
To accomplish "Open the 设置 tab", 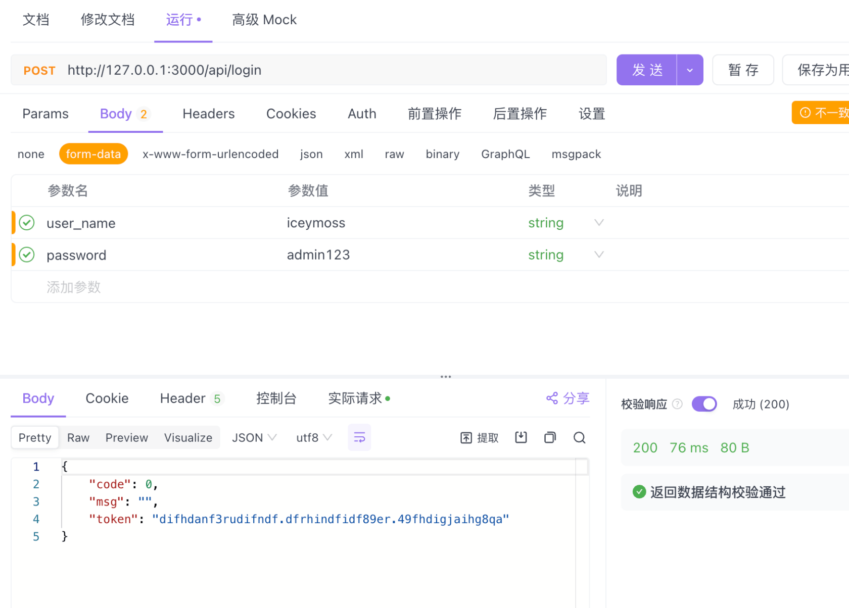I will tap(592, 114).
